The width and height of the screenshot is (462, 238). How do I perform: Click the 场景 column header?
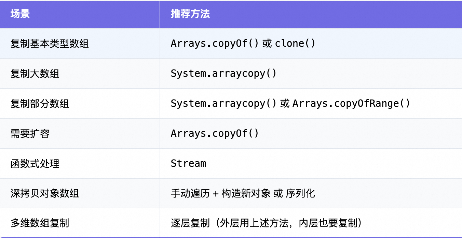pyautogui.click(x=80, y=14)
